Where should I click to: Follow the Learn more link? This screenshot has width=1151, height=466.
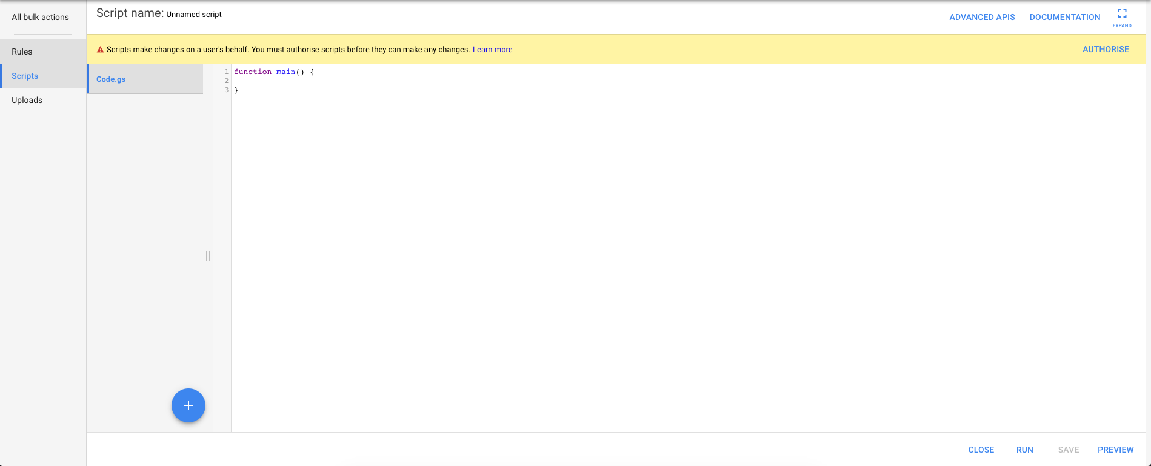click(492, 50)
